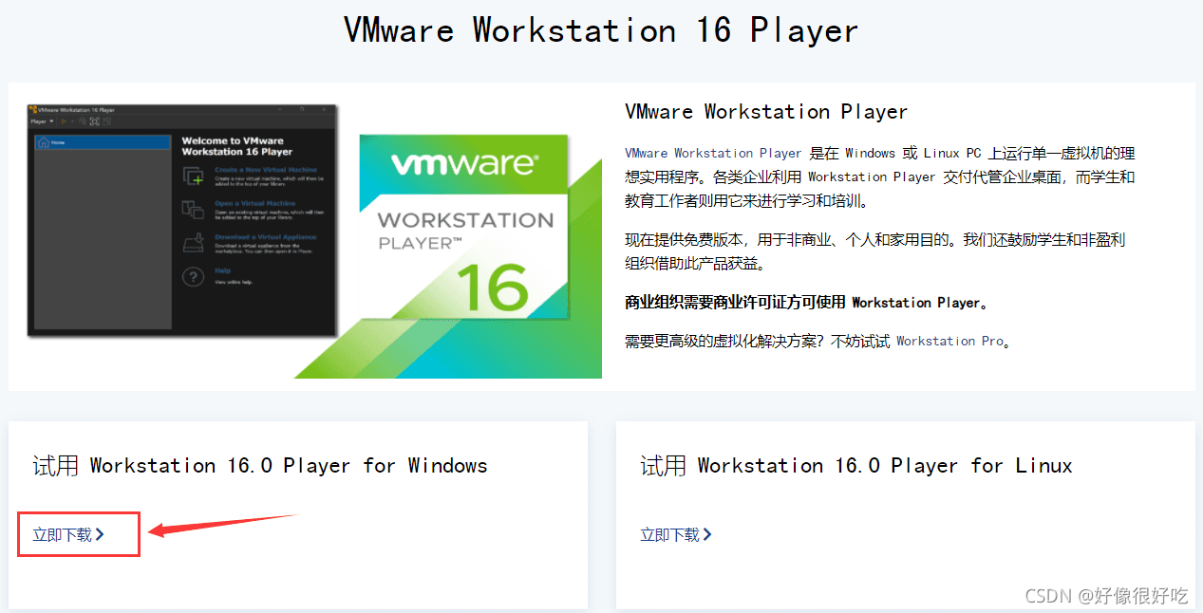Click the chevron arrow beside Linux 立即下载
Image resolution: width=1203 pixels, height=613 pixels.
pyautogui.click(x=707, y=535)
